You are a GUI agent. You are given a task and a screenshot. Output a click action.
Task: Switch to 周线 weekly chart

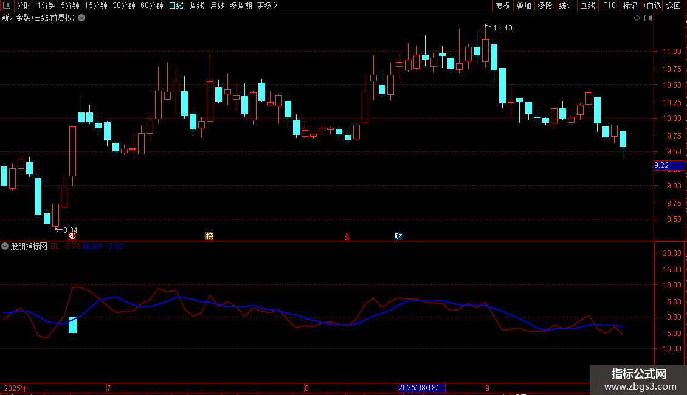click(197, 5)
